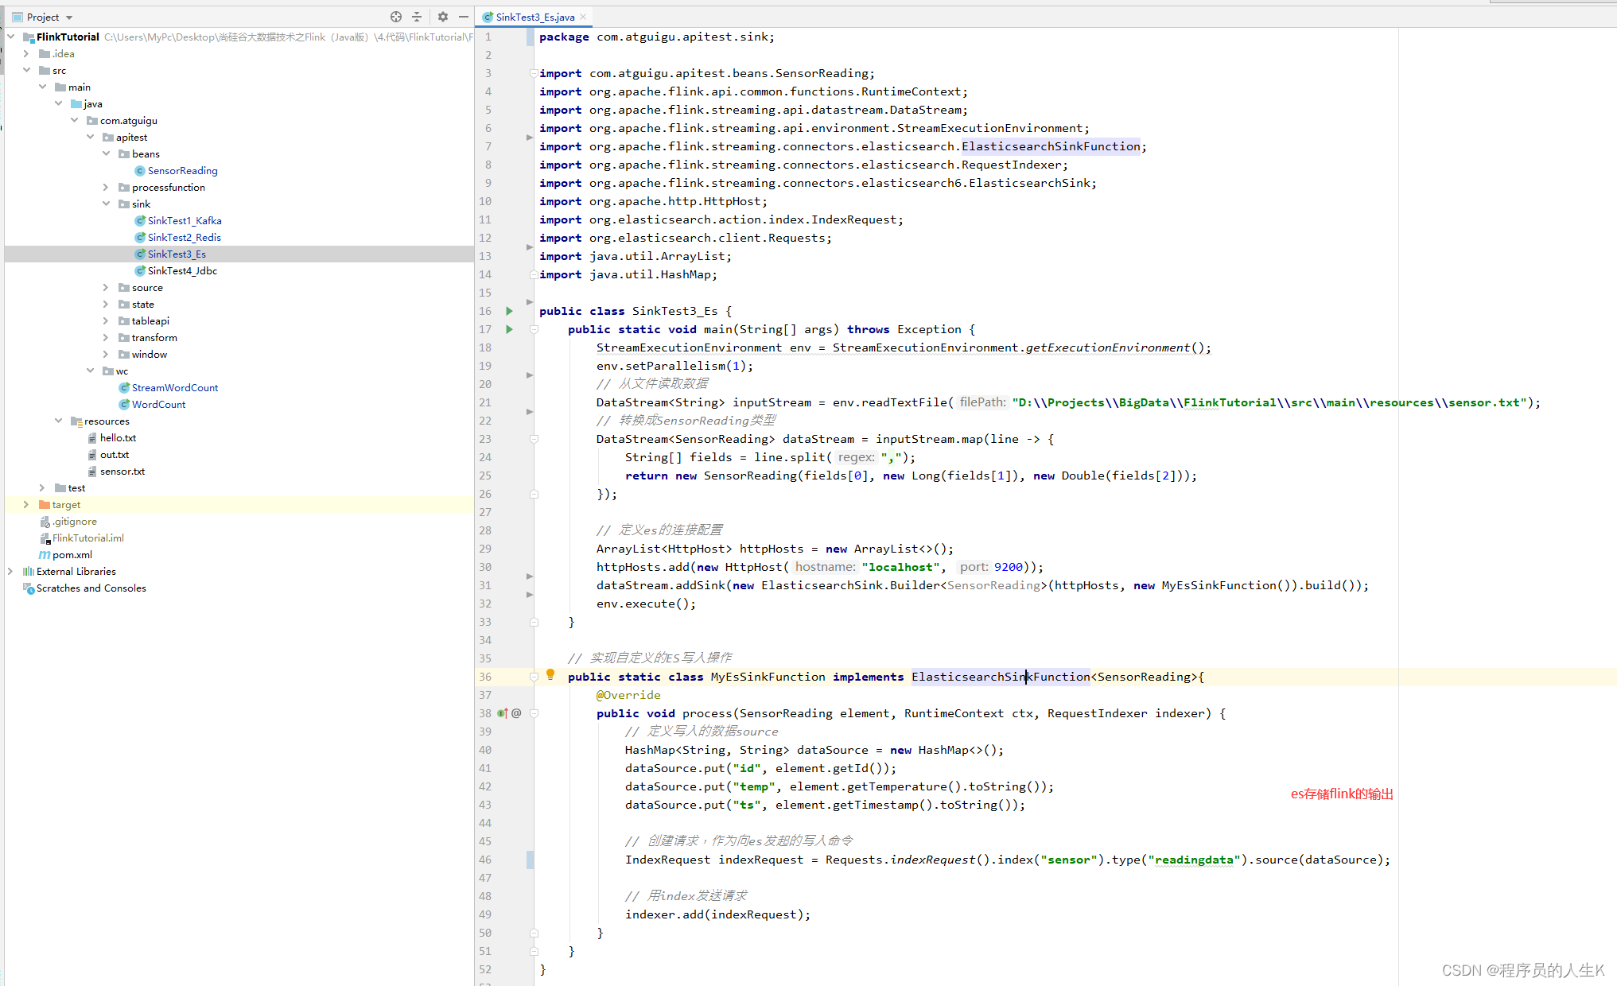The width and height of the screenshot is (1617, 986).
Task: Click the ElasticsearchSinkFunction reference on line 36
Action: pyautogui.click(x=1000, y=677)
